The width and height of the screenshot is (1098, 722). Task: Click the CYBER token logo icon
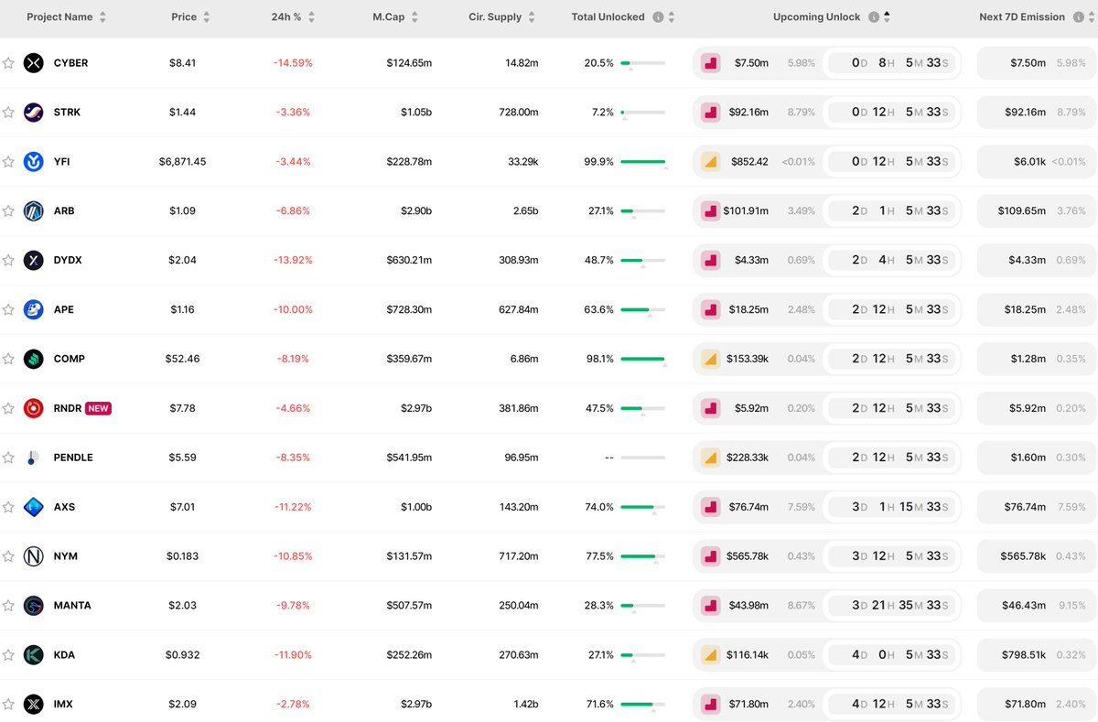(x=34, y=63)
